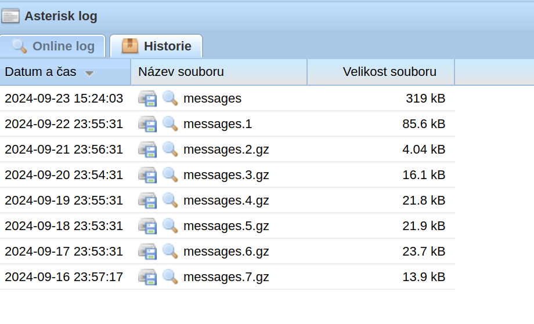The image size is (534, 324).
Task: Click date 2024-09-16 23:57:17
Action: click(64, 276)
